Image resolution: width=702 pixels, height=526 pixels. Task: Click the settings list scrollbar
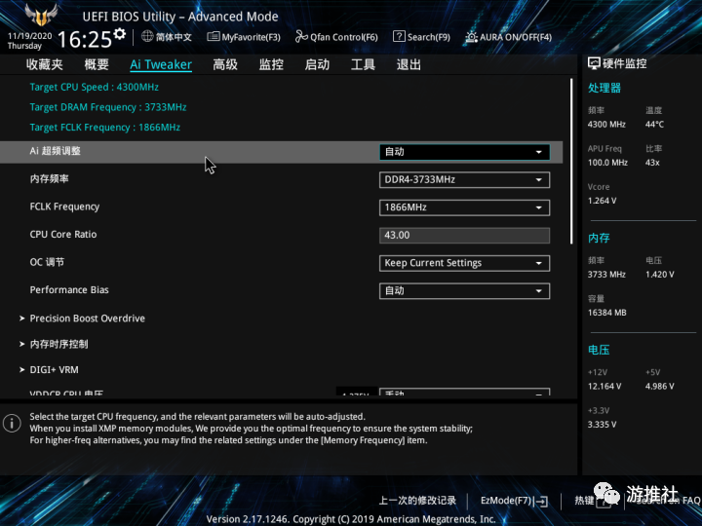point(571,162)
